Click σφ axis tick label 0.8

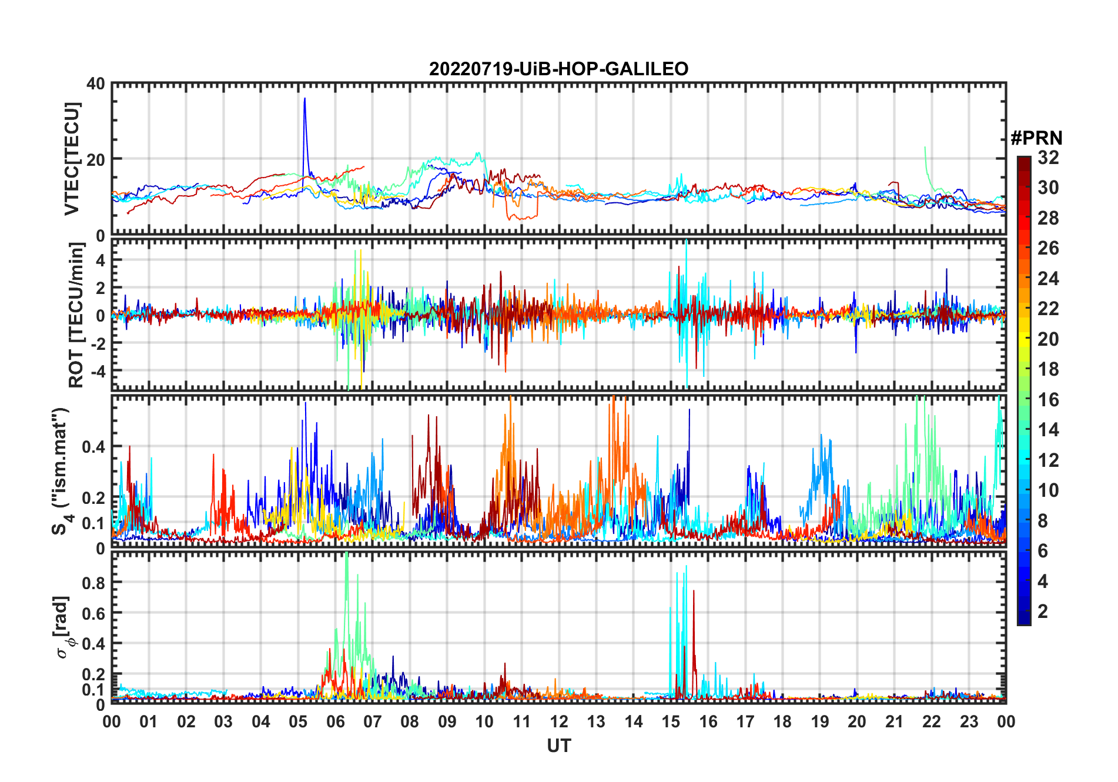click(93, 583)
